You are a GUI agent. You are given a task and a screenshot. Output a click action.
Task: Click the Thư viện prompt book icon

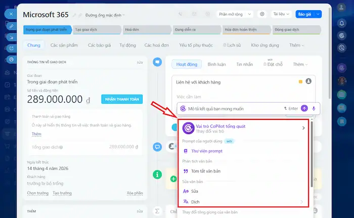186,151
